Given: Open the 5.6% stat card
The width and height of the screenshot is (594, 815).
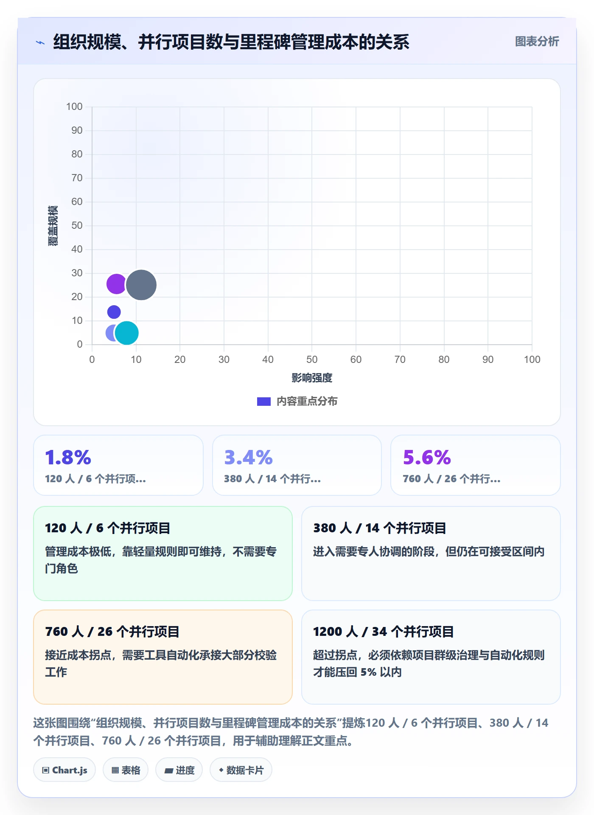Looking at the screenshot, I should pos(476,465).
